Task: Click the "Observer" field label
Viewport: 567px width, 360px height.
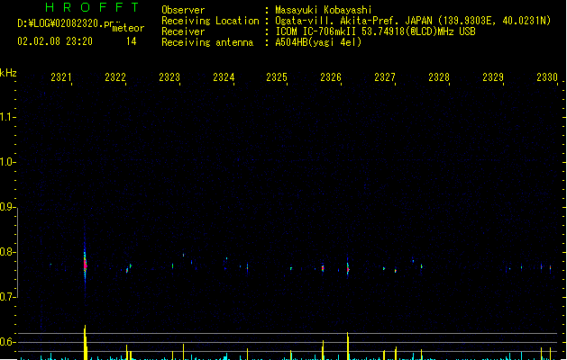Action: (x=183, y=10)
